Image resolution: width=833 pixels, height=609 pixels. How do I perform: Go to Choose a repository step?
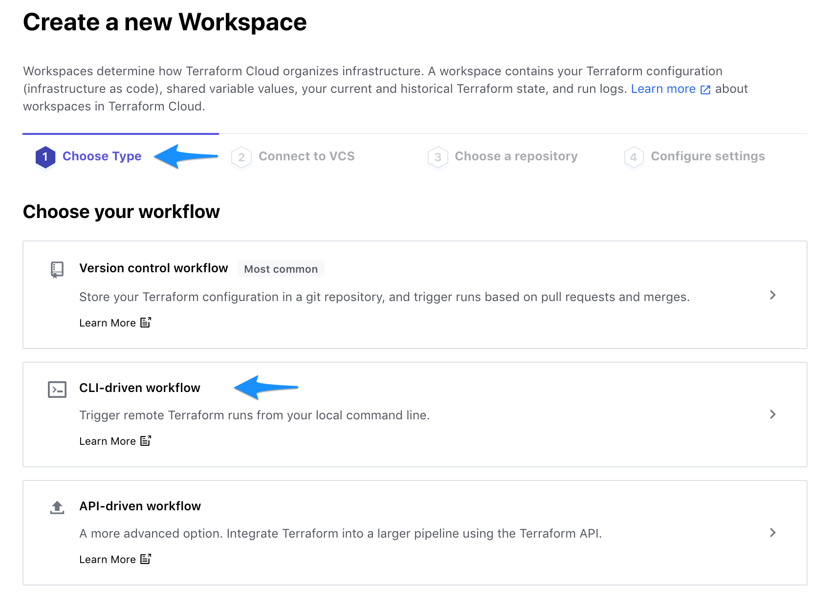click(516, 156)
